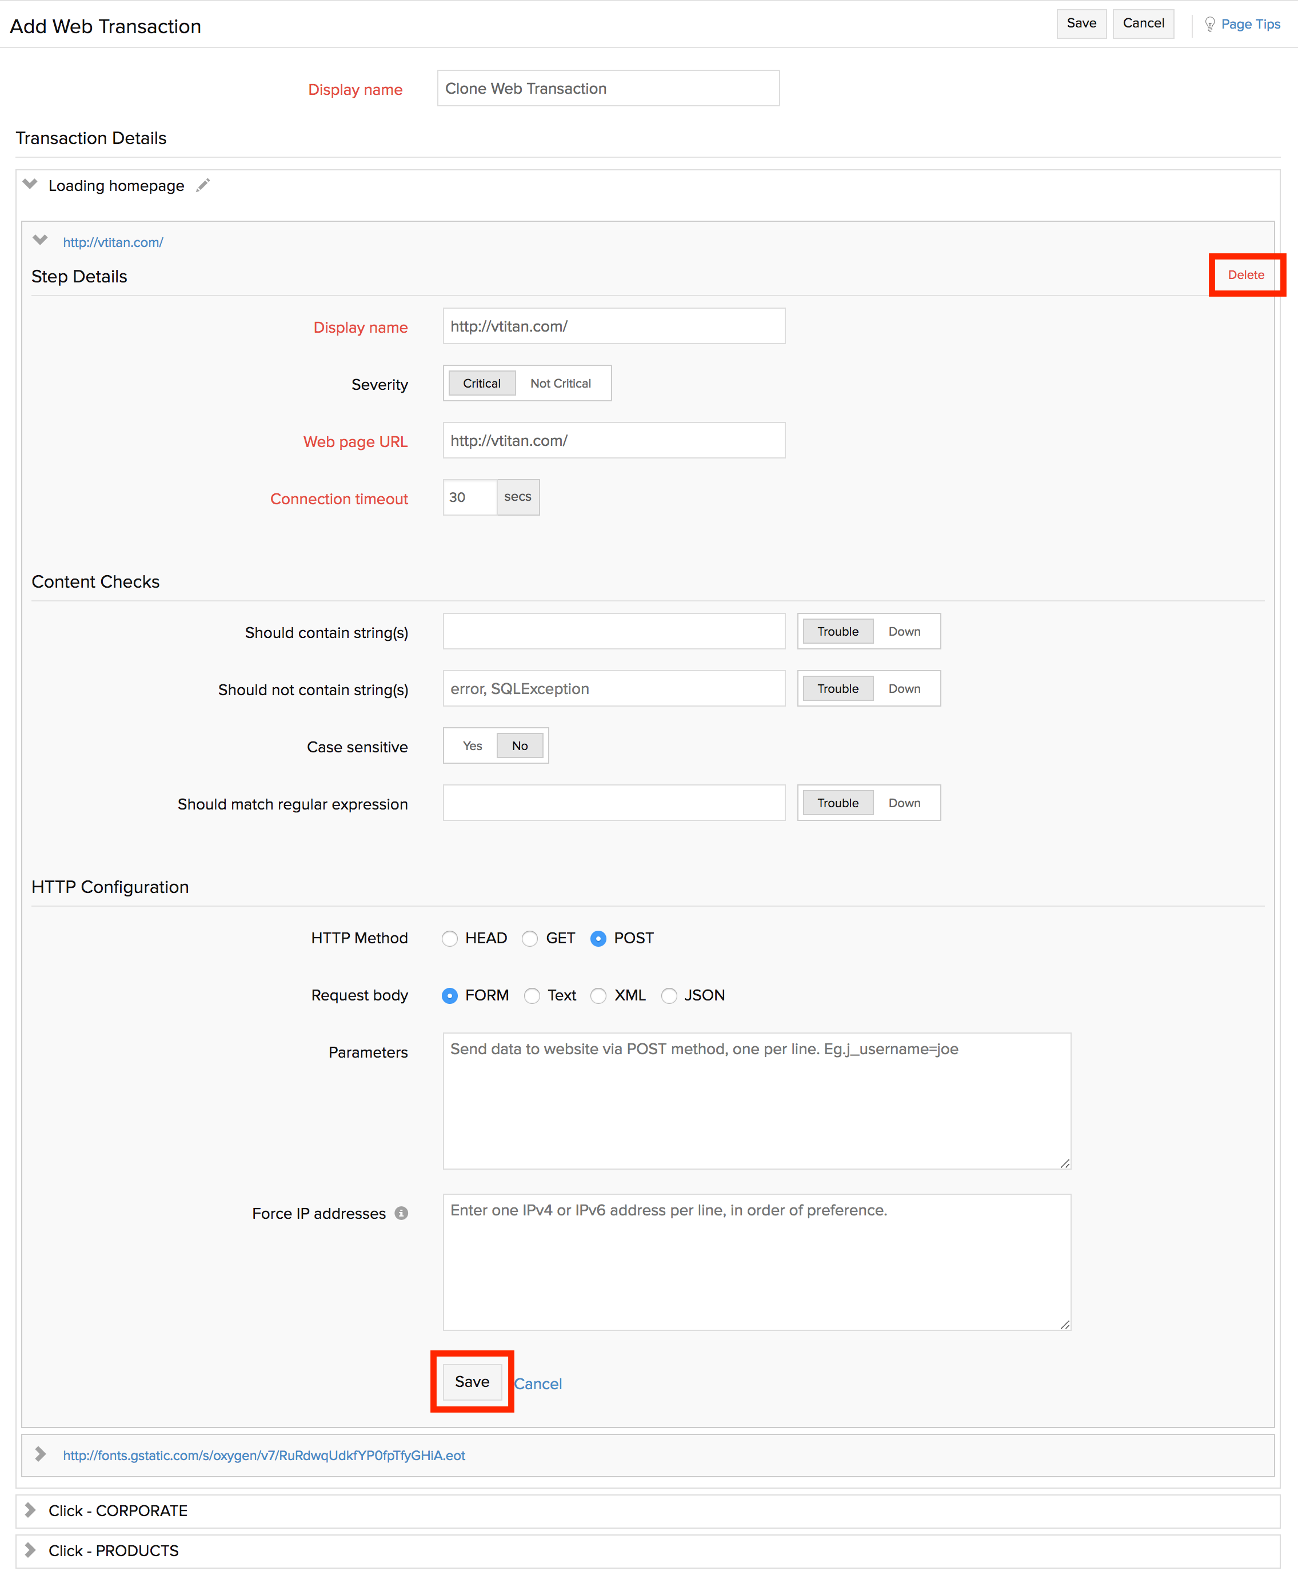
Task: Click the Page Tips lightbulb icon
Action: (x=1209, y=24)
